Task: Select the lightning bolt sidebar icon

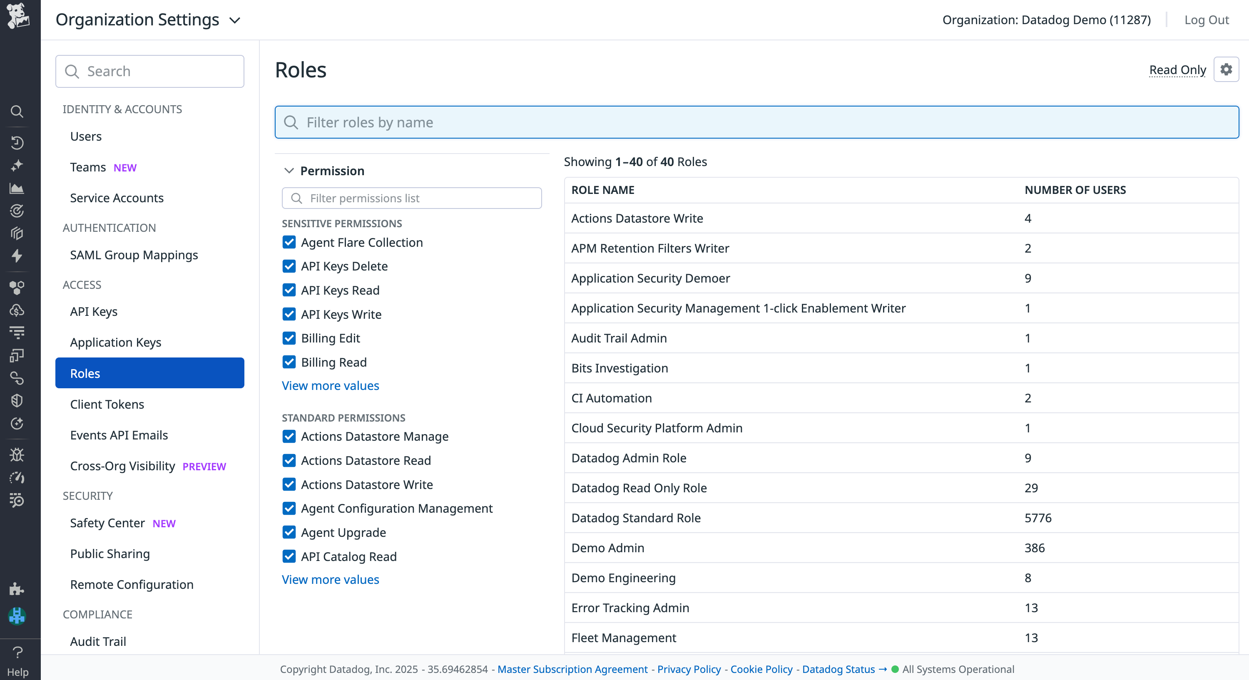Action: tap(17, 256)
